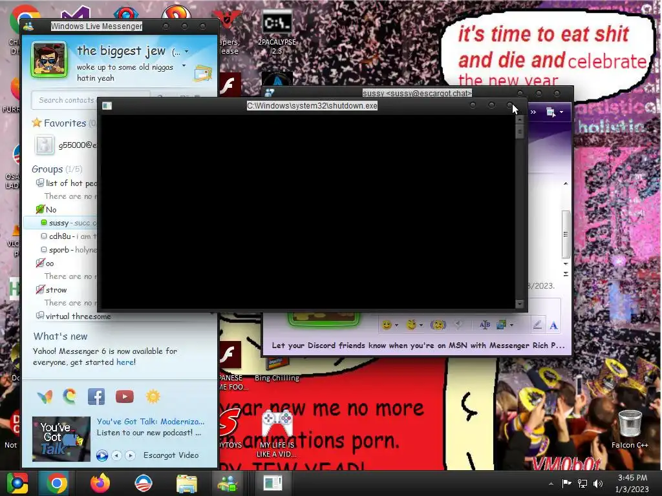Open the Falcon C++ recycle bin icon

click(x=630, y=428)
